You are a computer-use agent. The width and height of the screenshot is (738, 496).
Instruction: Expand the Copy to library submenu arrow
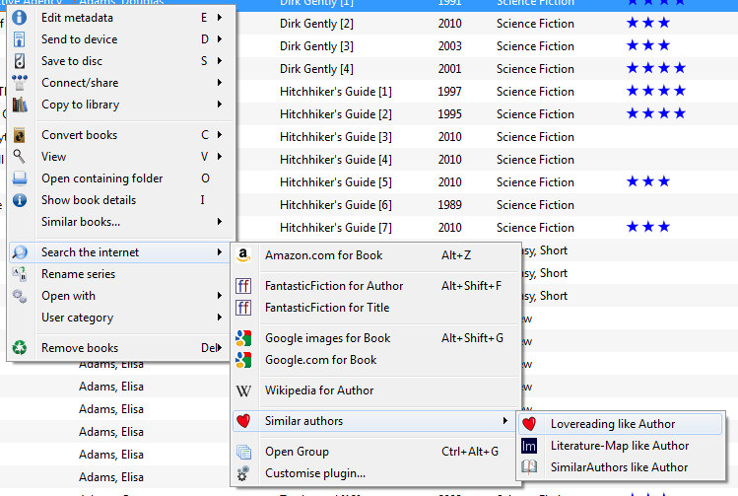pyautogui.click(x=220, y=105)
